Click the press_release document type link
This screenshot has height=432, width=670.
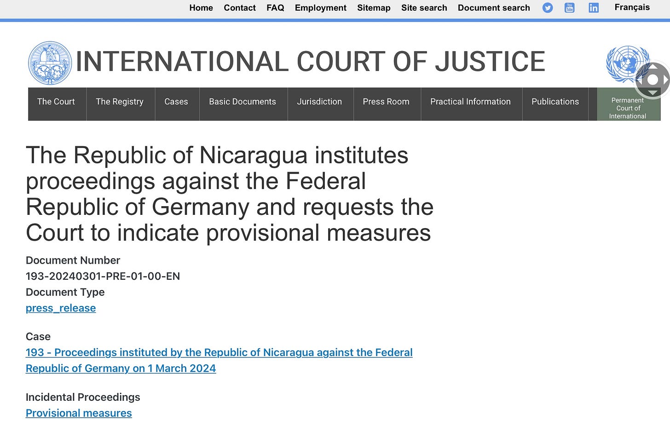pos(61,308)
